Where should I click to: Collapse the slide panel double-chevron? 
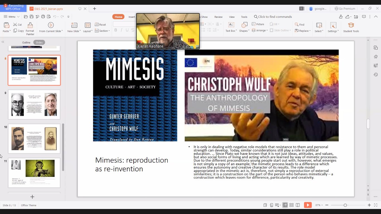pos(3,42)
